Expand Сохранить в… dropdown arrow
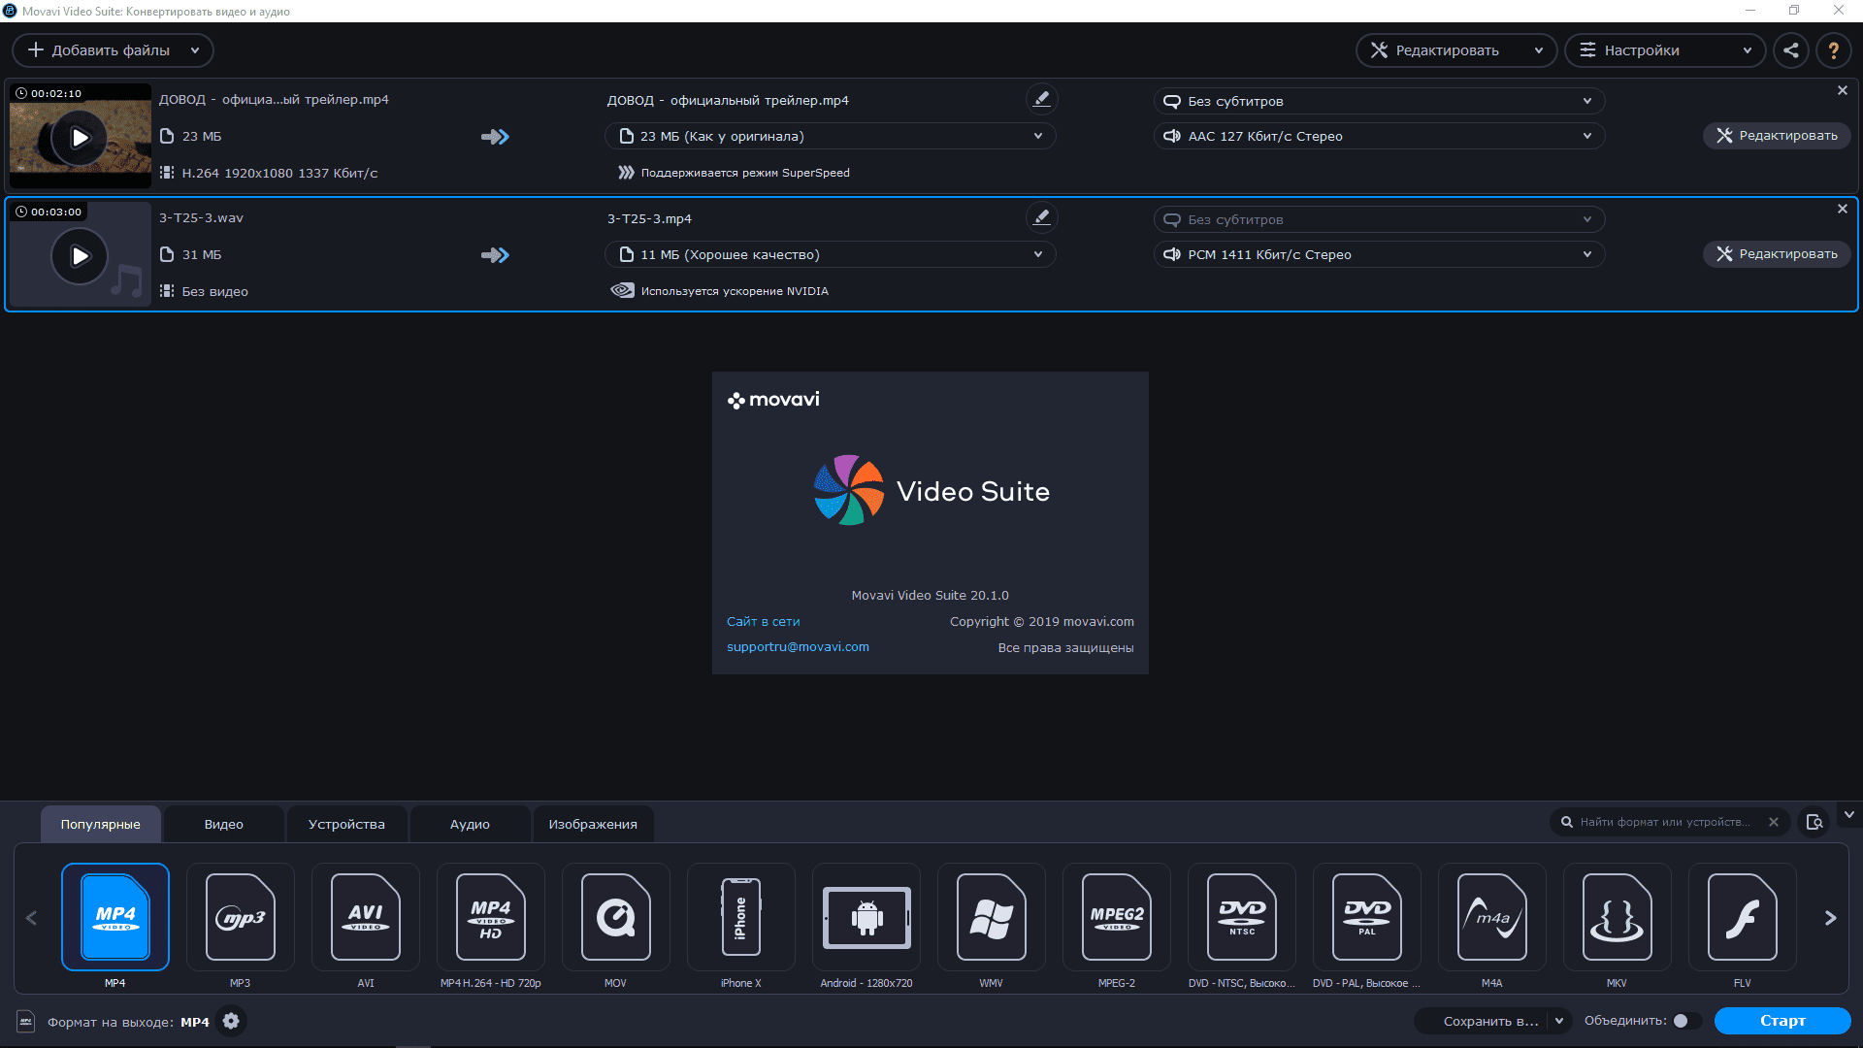Image resolution: width=1863 pixels, height=1048 pixels. coord(1559,1021)
